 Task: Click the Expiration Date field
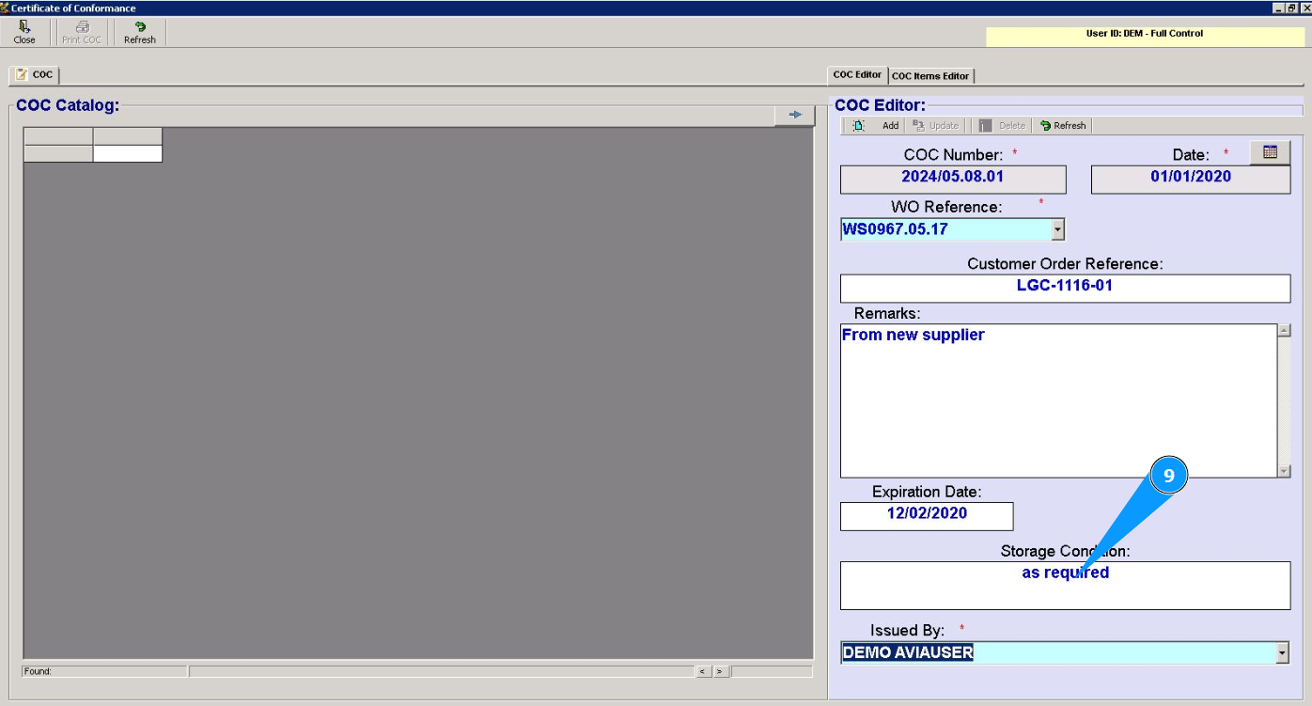927,516
